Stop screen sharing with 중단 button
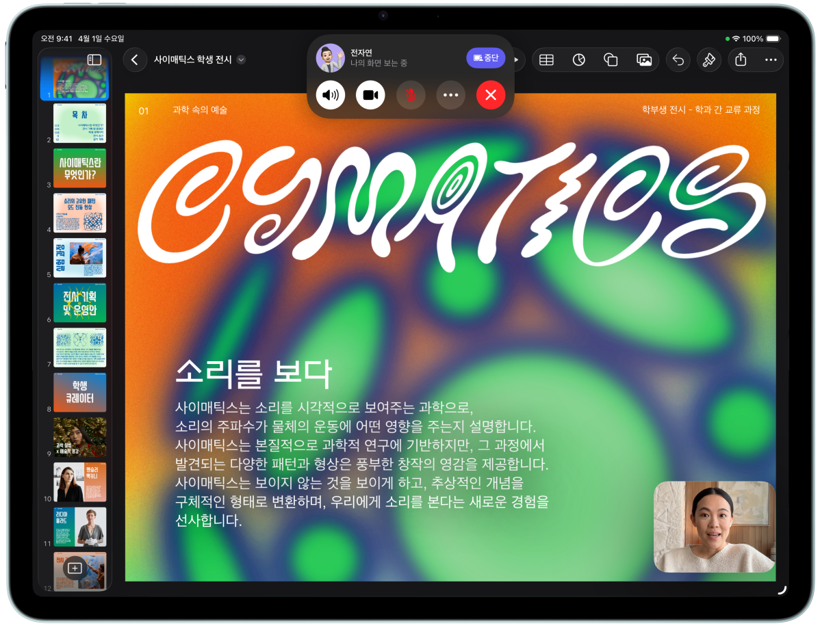Image resolution: width=820 pixels, height=628 pixels. coord(485,58)
